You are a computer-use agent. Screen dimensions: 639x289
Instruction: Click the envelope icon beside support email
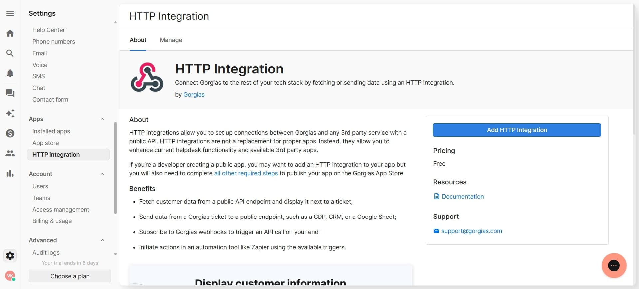point(436,231)
